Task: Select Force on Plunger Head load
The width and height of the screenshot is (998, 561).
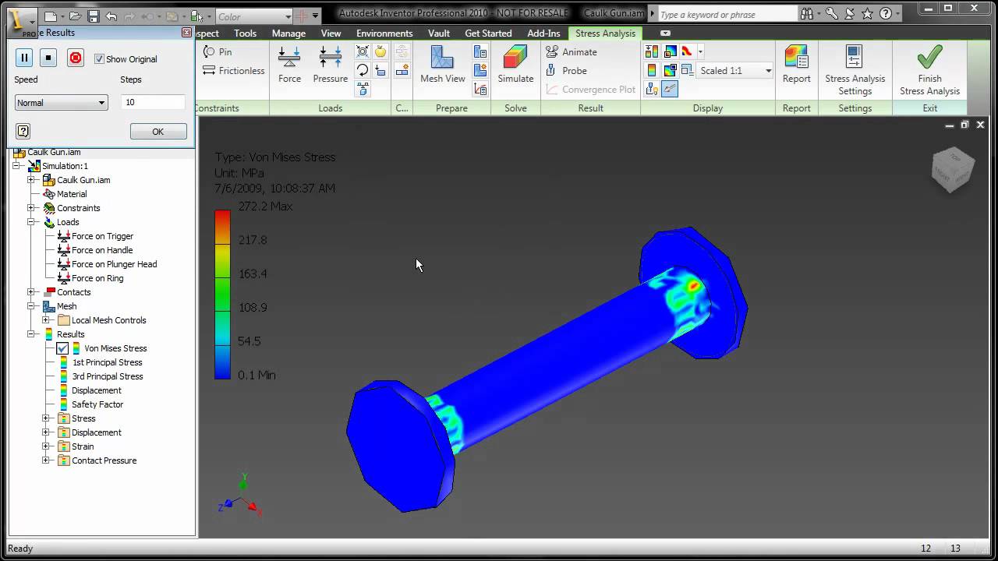Action: [x=114, y=264]
